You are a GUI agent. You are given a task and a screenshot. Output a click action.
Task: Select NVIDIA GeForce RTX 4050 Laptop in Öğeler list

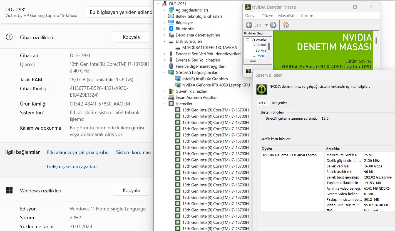pos(292,155)
